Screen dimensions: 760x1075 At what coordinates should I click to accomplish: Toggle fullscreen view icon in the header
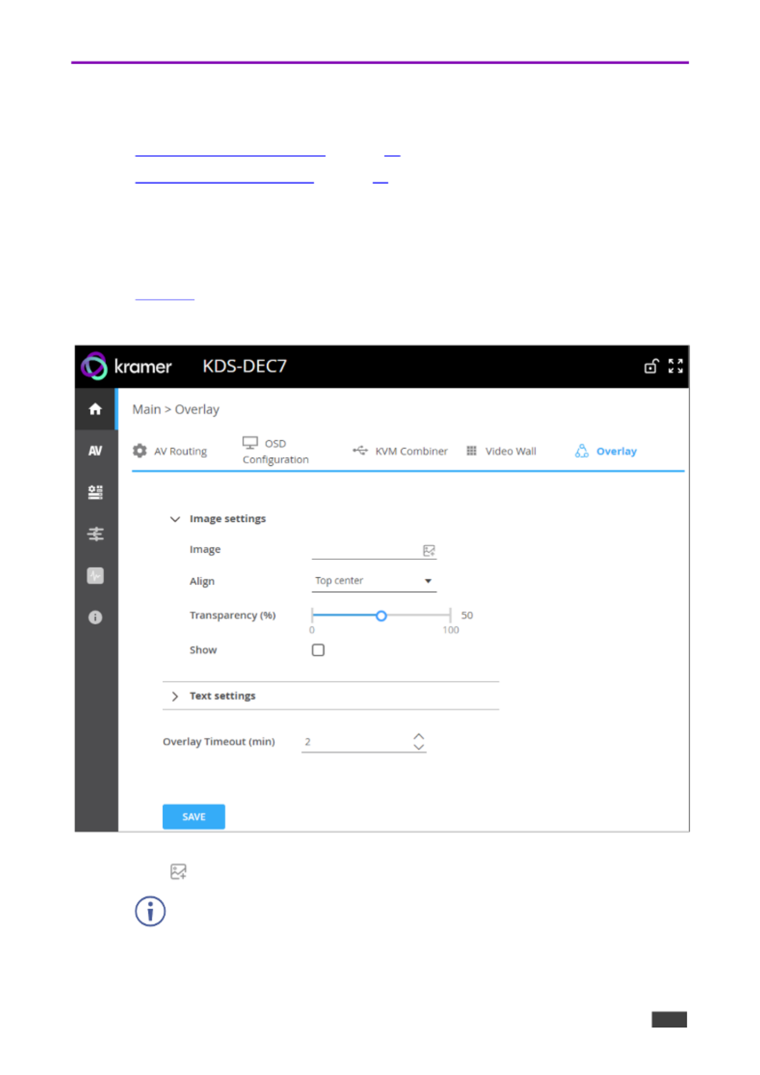[x=675, y=366]
